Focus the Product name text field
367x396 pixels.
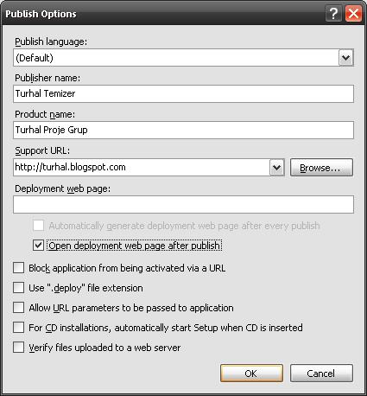pyautogui.click(x=183, y=130)
